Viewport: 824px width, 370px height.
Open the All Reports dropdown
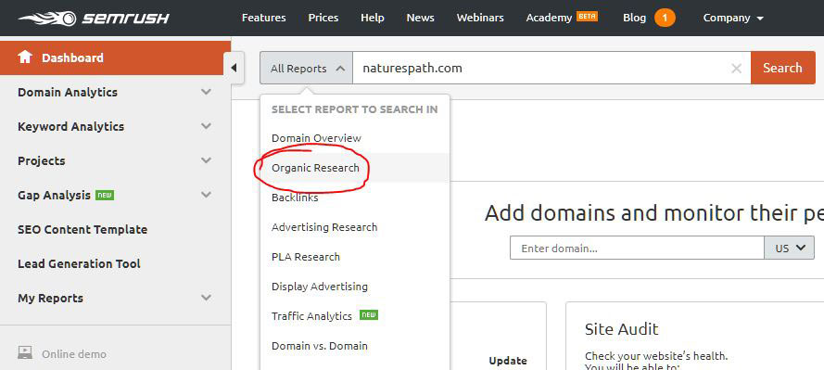click(x=307, y=68)
